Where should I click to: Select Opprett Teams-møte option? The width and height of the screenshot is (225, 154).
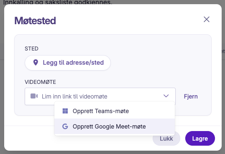pyautogui.click(x=115, y=111)
